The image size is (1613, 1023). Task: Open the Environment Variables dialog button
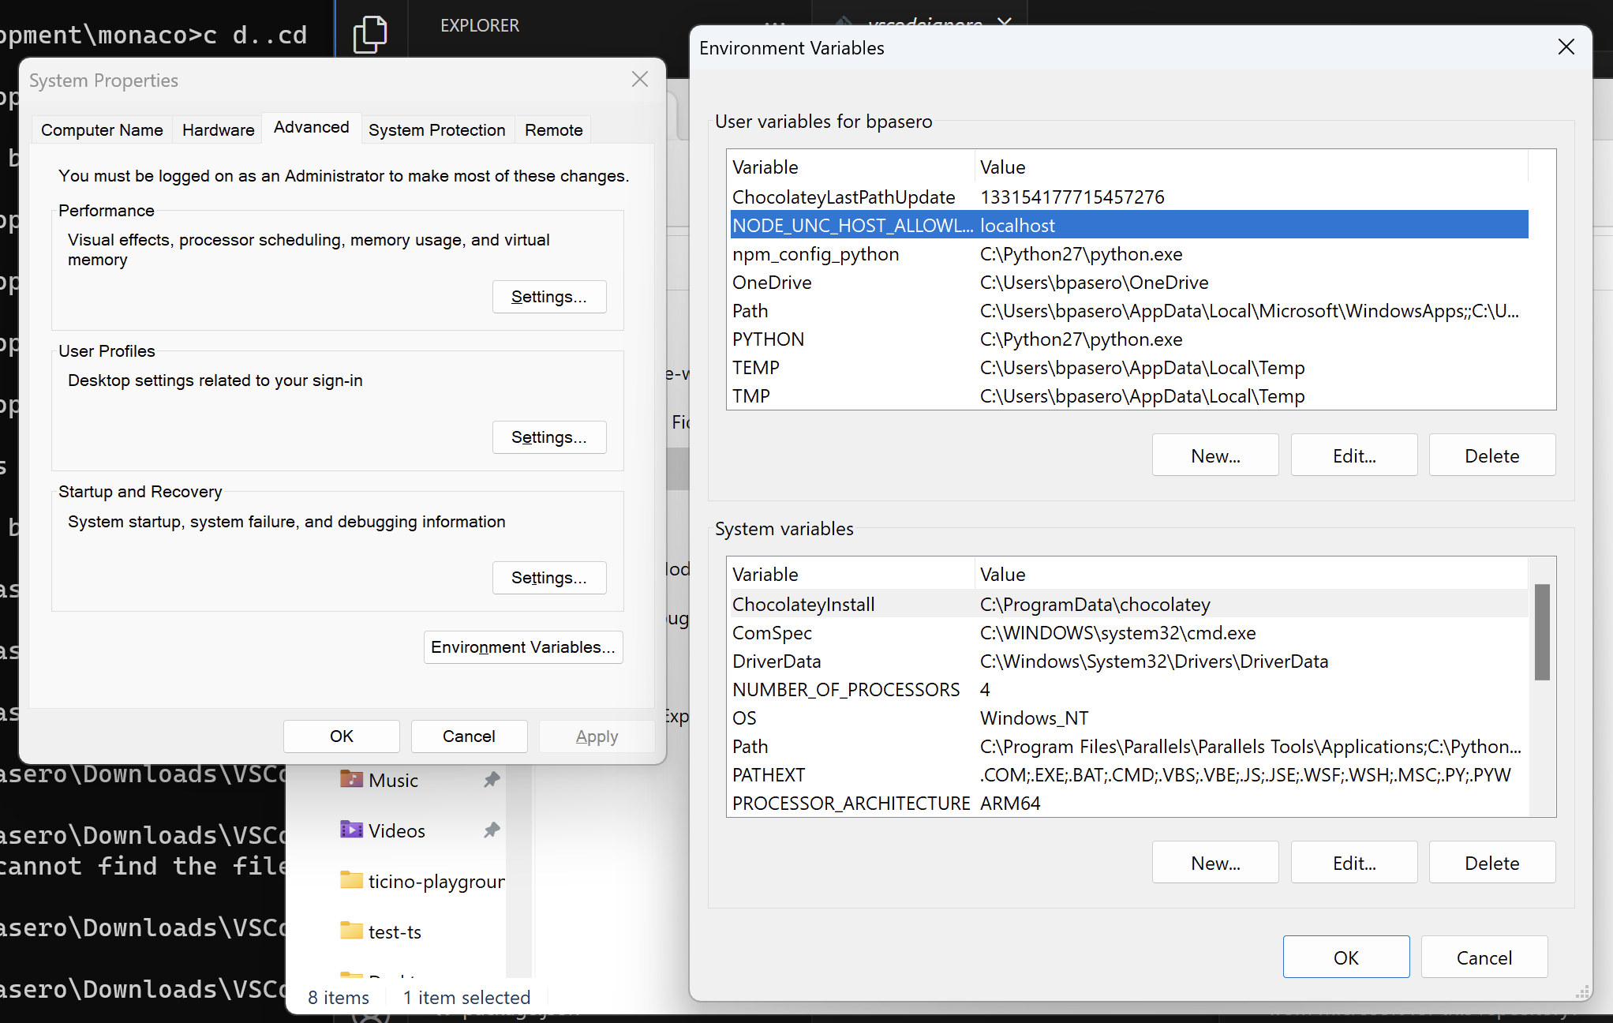[x=523, y=646]
